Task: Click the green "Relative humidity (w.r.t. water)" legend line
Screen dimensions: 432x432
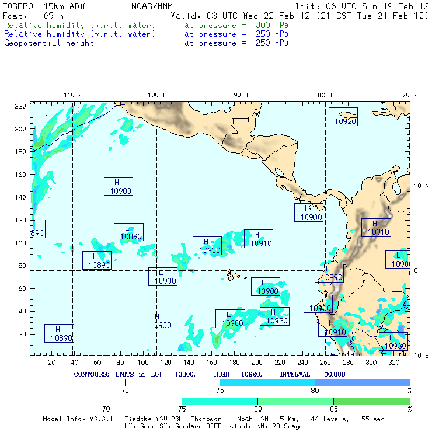Action: (79, 25)
